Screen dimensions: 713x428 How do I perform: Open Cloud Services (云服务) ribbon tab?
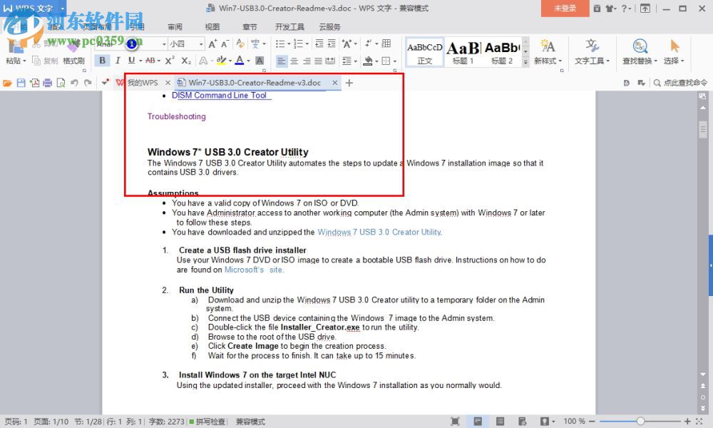pyautogui.click(x=329, y=27)
